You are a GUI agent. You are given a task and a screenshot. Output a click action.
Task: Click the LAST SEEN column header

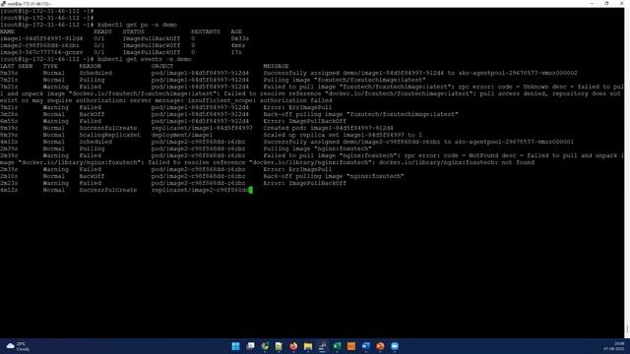click(x=16, y=66)
